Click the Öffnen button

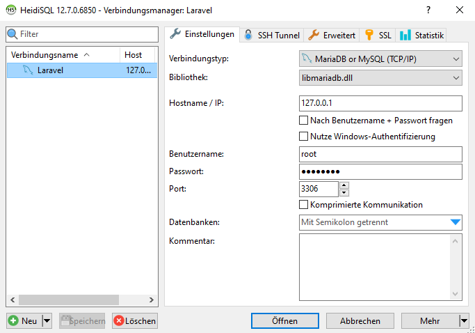284,321
